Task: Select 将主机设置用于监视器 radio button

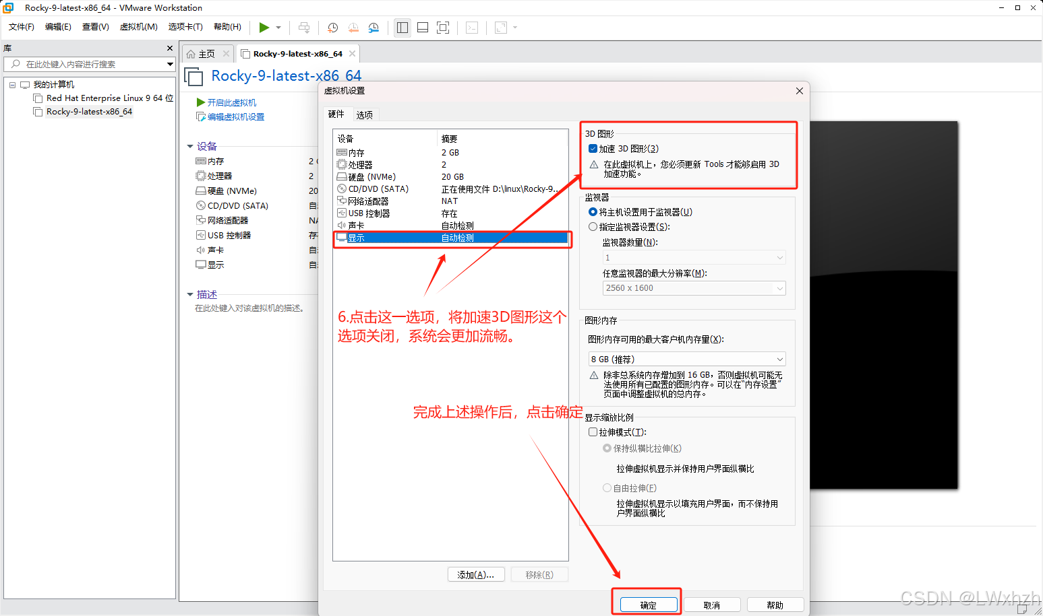Action: pos(593,212)
